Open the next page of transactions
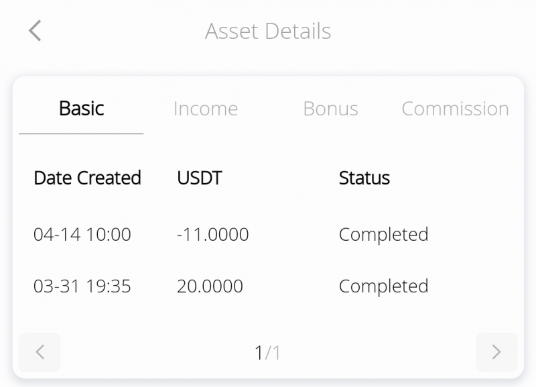The image size is (536, 387). point(496,352)
